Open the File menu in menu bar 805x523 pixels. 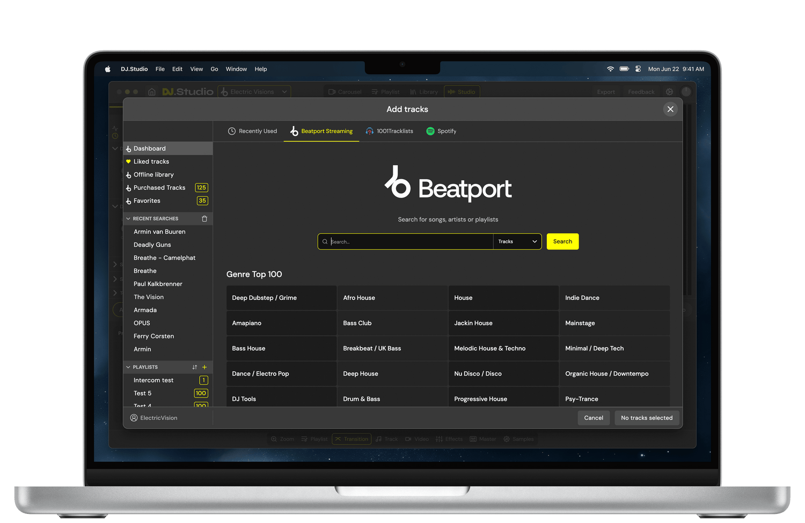(160, 69)
